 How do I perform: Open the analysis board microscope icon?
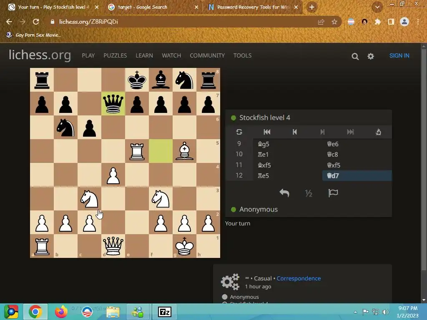click(378, 132)
